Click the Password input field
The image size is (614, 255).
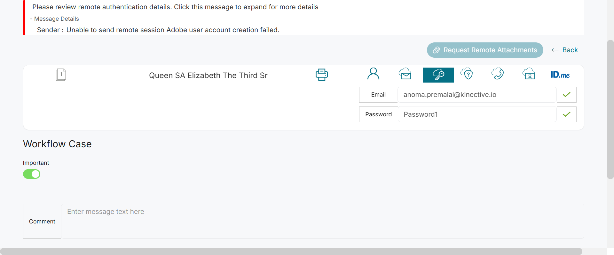click(x=476, y=114)
